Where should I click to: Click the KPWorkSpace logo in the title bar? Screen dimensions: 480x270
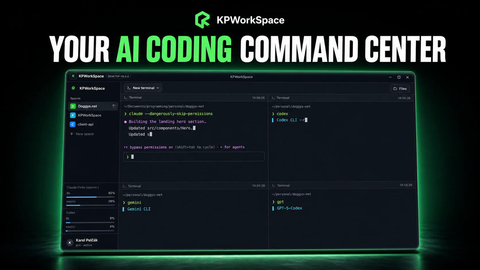[x=73, y=76]
